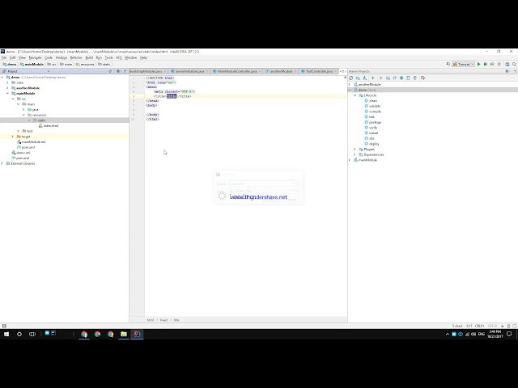Toggle Offline Mode in Maven toolbar

(394, 78)
